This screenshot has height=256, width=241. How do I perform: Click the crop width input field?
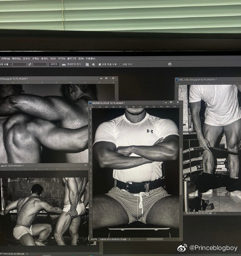click(x=20, y=65)
